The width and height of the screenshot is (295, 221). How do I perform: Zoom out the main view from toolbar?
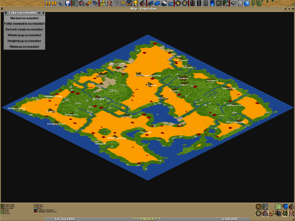tap(184, 3)
